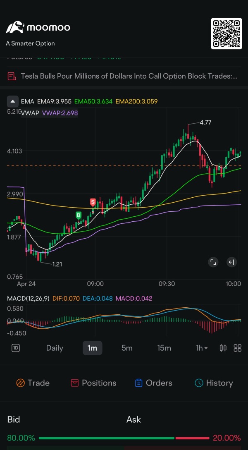The image size is (248, 450).
Task: Select the MACD:0.042 value
Action: (134, 299)
